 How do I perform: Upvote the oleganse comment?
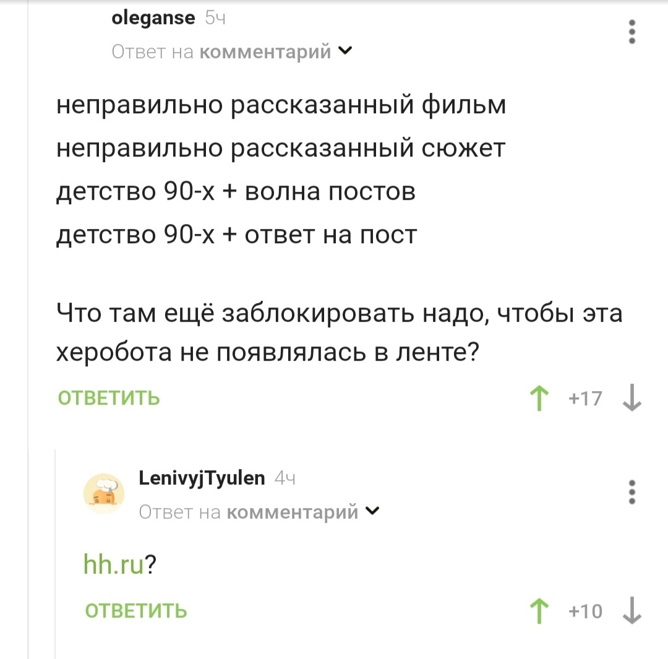coord(539,398)
